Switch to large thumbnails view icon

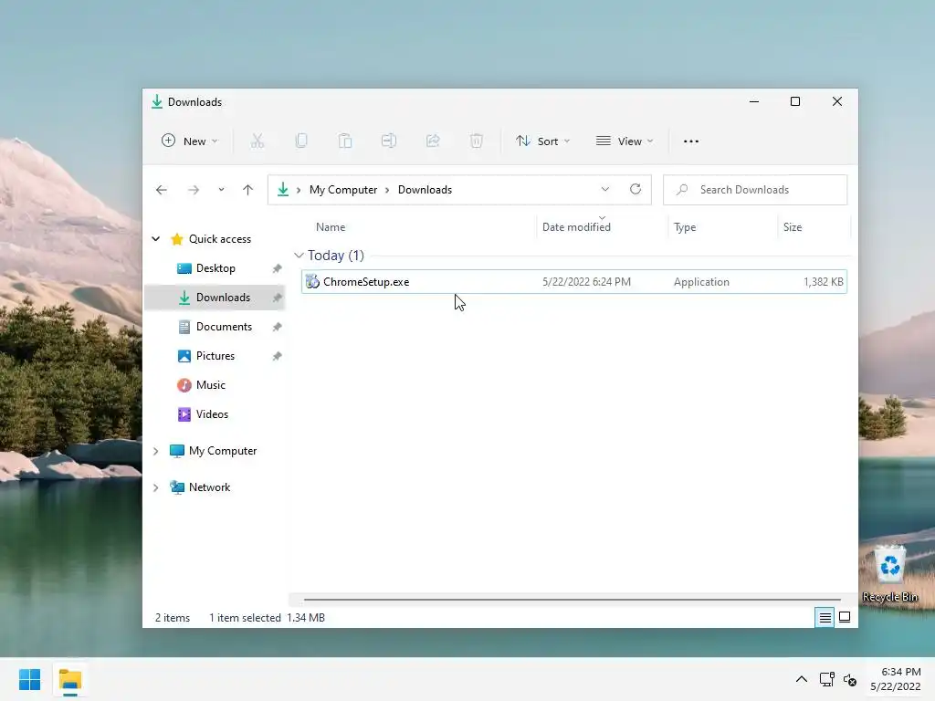pyautogui.click(x=845, y=618)
